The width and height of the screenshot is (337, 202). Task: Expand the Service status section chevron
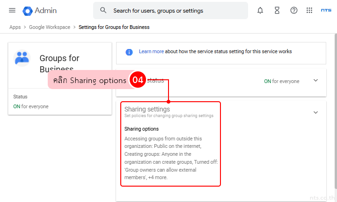point(315,80)
